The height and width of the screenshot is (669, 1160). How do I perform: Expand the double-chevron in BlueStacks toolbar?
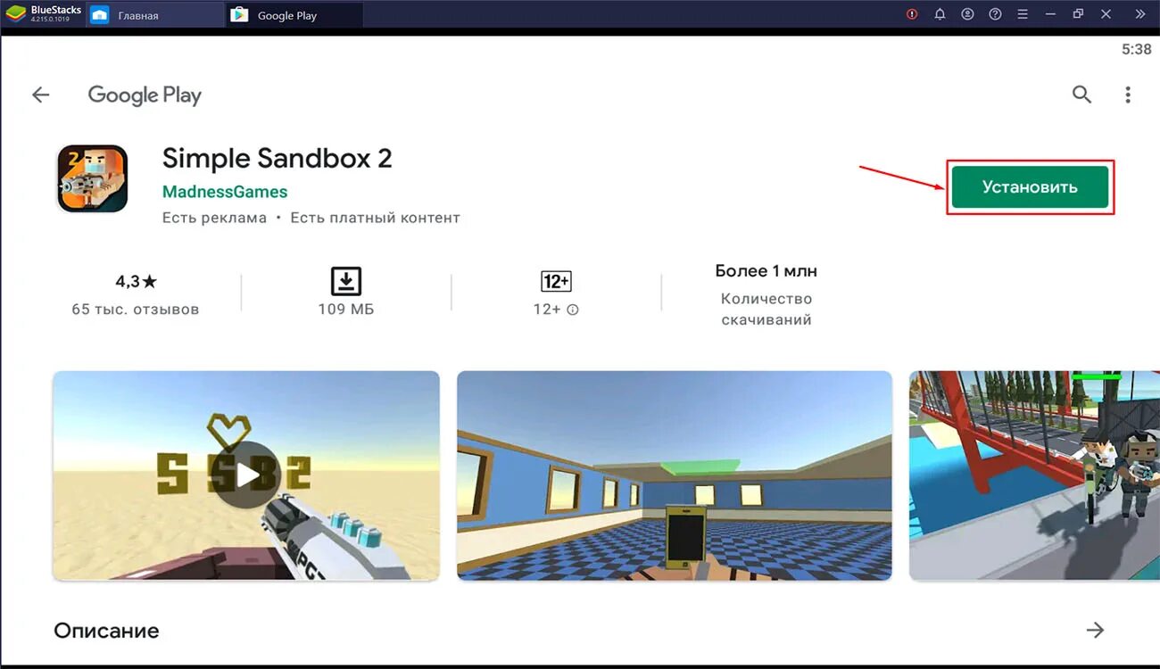pos(1140,13)
